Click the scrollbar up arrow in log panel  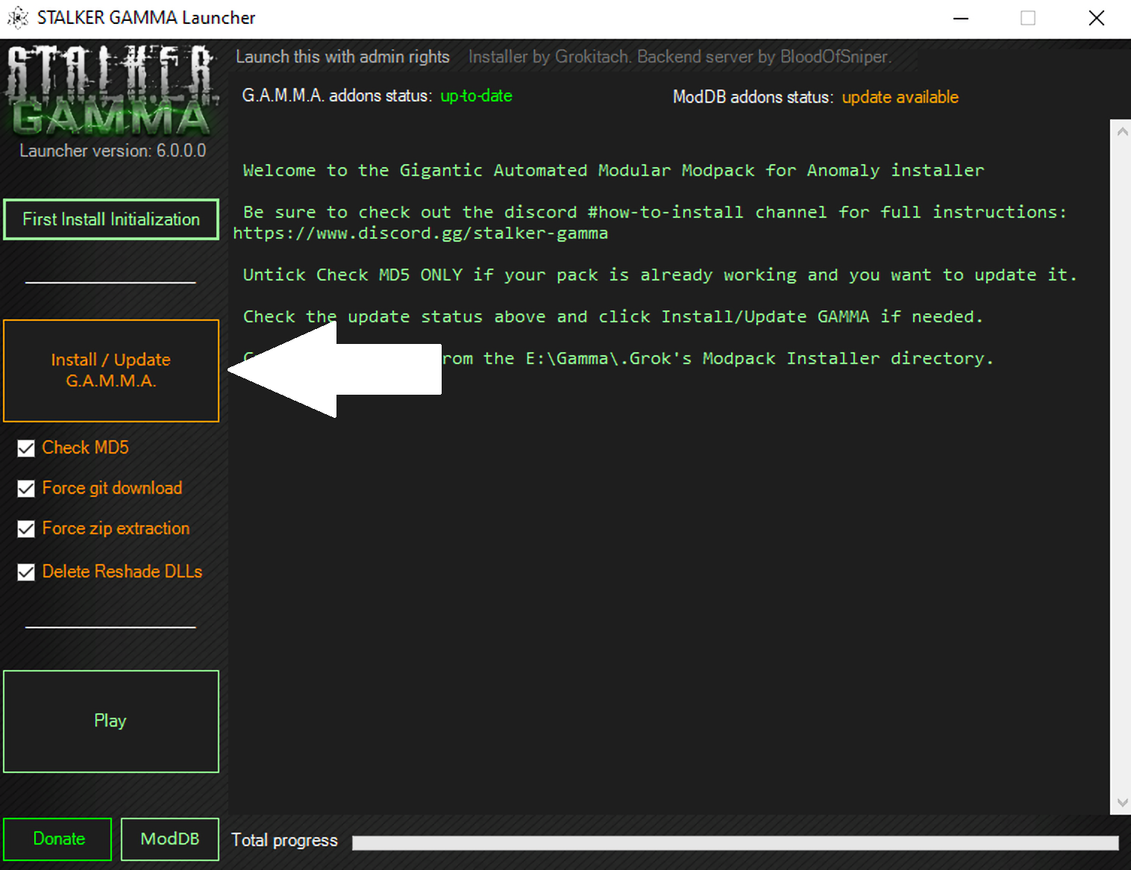[1121, 131]
